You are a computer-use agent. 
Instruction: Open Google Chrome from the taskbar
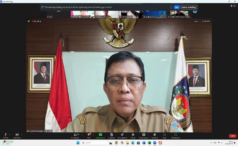[x=116, y=143]
